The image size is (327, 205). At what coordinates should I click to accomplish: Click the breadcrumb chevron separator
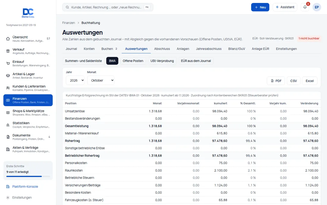coord(78,23)
